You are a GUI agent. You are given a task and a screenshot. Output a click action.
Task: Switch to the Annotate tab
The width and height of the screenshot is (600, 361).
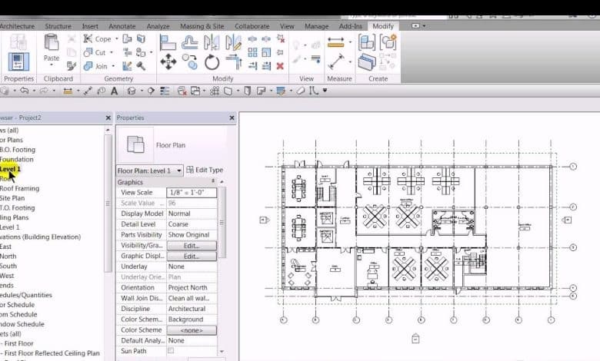coord(122,26)
